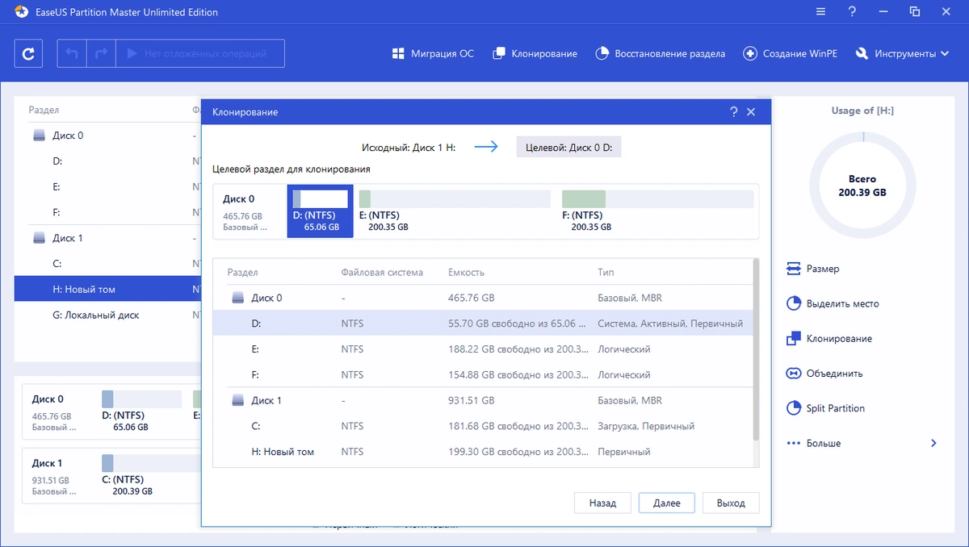This screenshot has width=969, height=547.
Task: Click the Split Partition icon
Action: pos(793,408)
